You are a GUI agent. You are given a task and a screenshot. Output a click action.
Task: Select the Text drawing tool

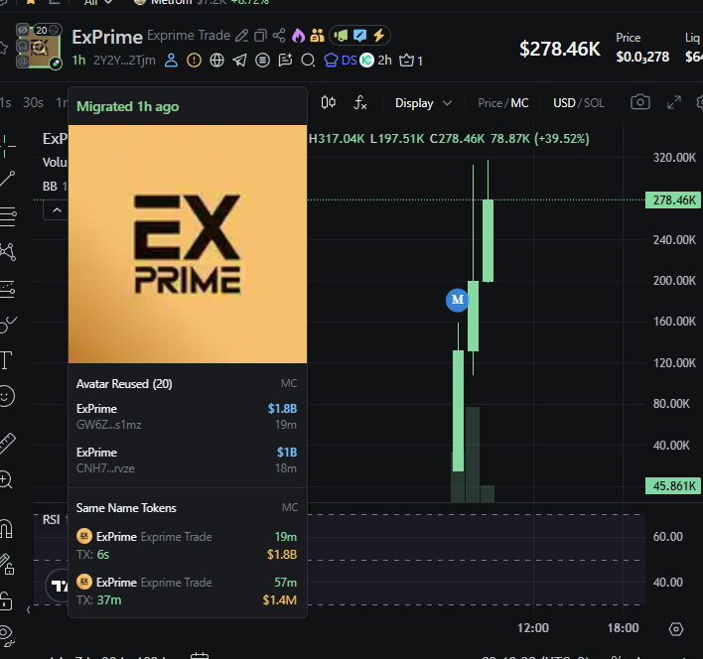pos(6,359)
